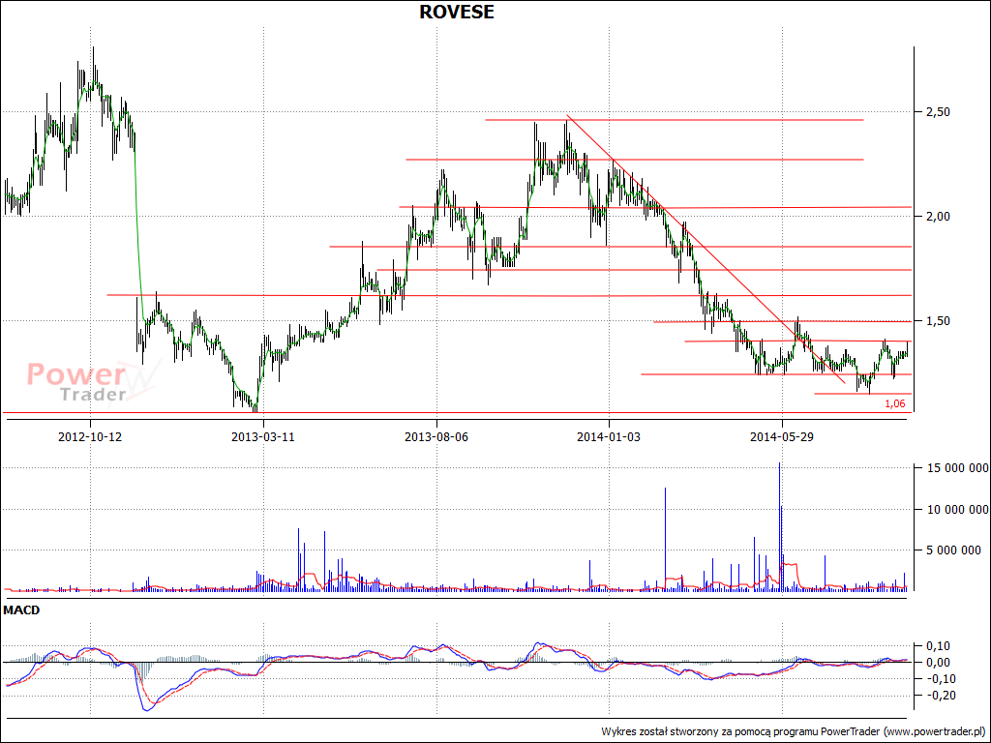Select the 2014-01-03 date label
Screen dimensions: 991x743
point(609,436)
